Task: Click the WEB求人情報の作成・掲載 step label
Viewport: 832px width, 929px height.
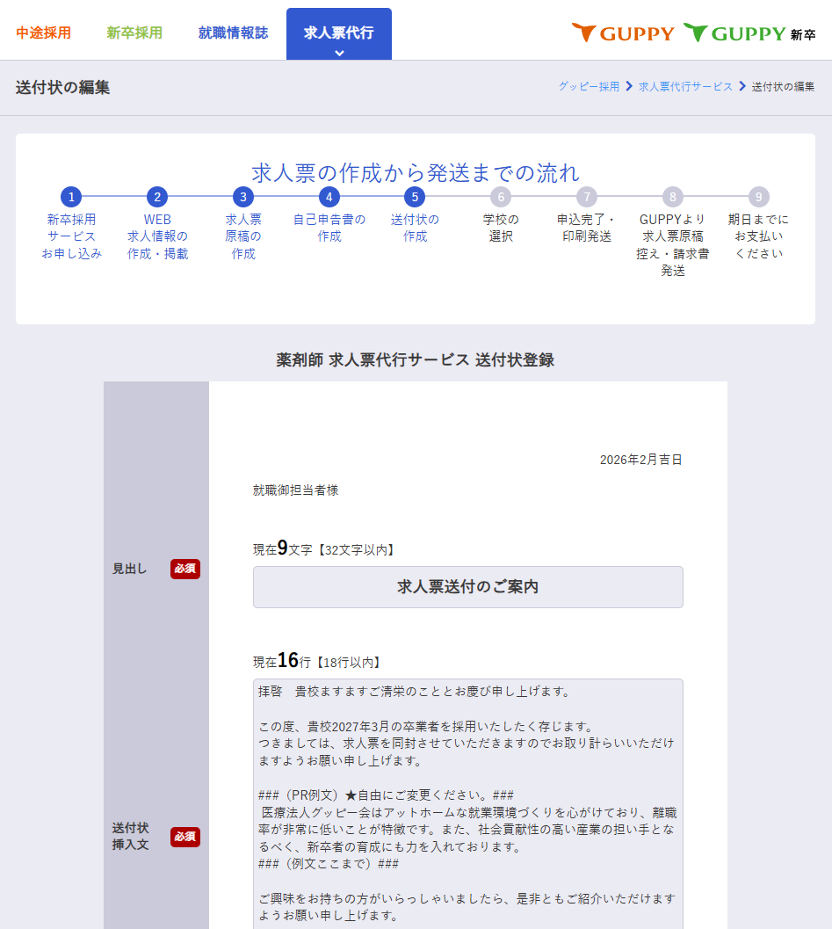Action: 157,236
